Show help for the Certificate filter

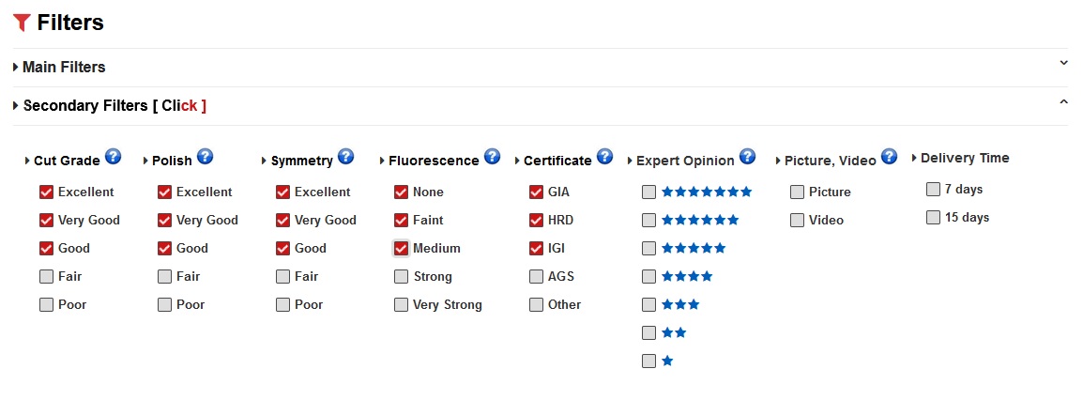point(605,157)
